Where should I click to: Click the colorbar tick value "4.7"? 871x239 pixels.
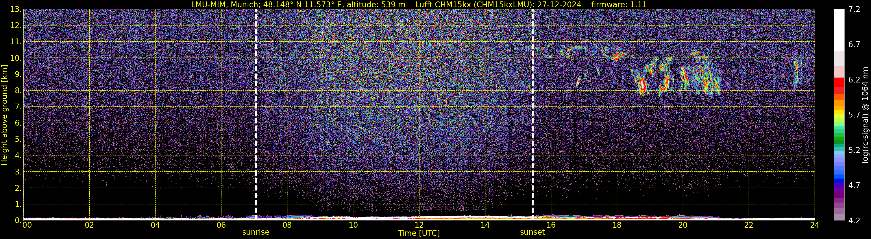click(x=854, y=185)
